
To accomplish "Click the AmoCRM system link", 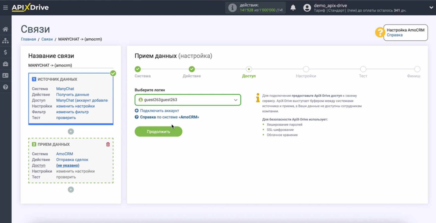I will click(x=65, y=154).
